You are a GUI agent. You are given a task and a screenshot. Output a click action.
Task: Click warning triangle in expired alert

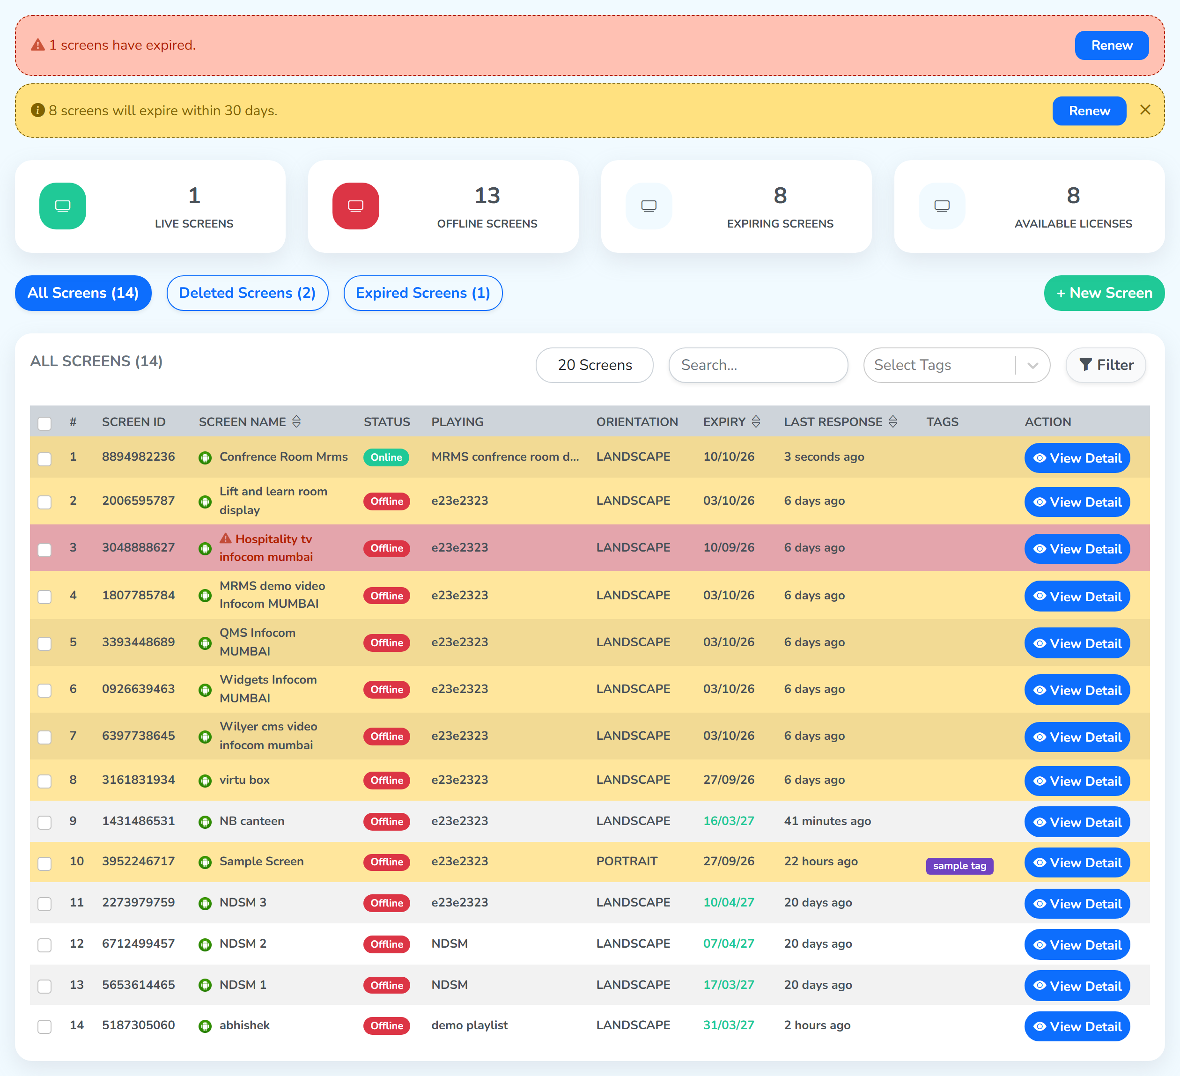38,45
